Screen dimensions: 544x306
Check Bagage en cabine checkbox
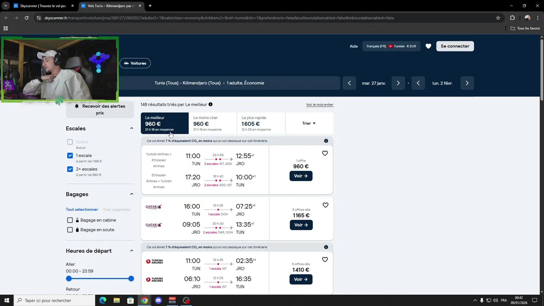coord(70,220)
